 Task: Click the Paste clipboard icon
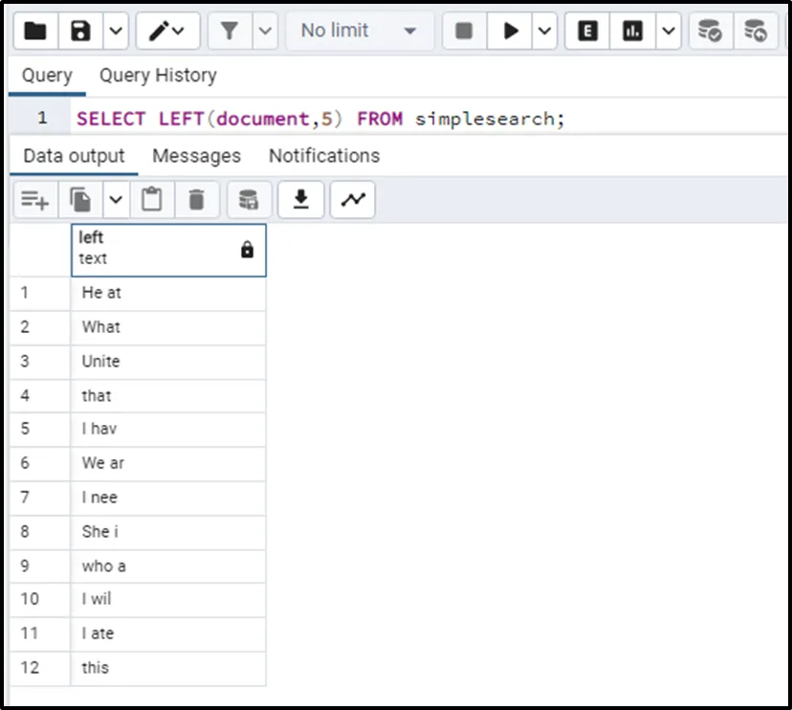151,200
